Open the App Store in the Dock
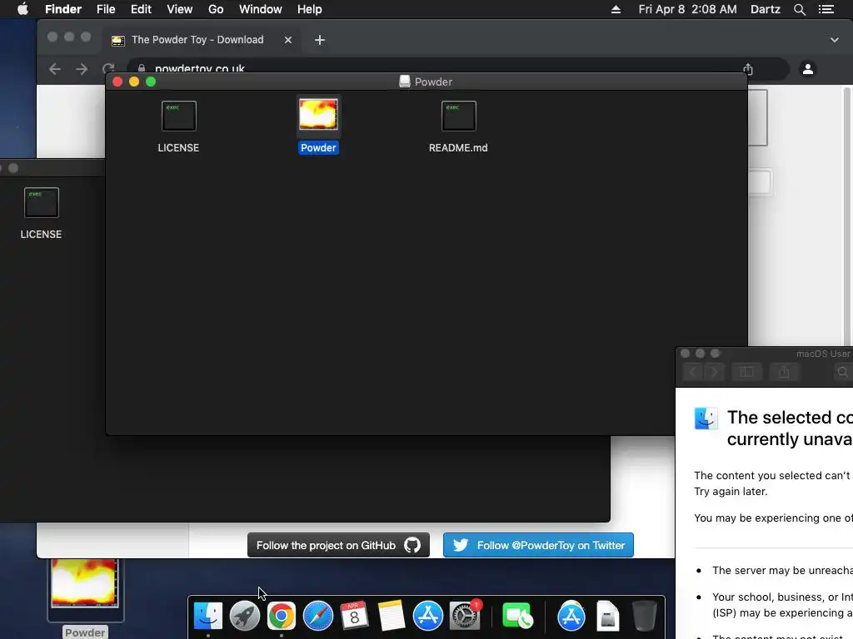The height and width of the screenshot is (639, 853). click(x=428, y=617)
